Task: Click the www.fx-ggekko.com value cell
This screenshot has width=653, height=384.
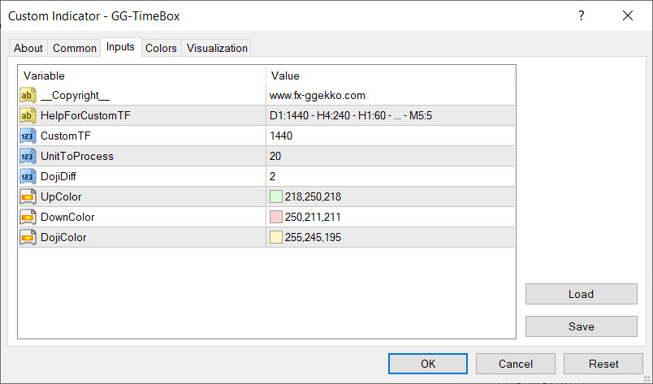Action: pyautogui.click(x=390, y=95)
